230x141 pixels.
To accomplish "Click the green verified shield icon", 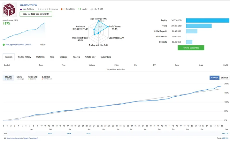I will tap(4, 45).
